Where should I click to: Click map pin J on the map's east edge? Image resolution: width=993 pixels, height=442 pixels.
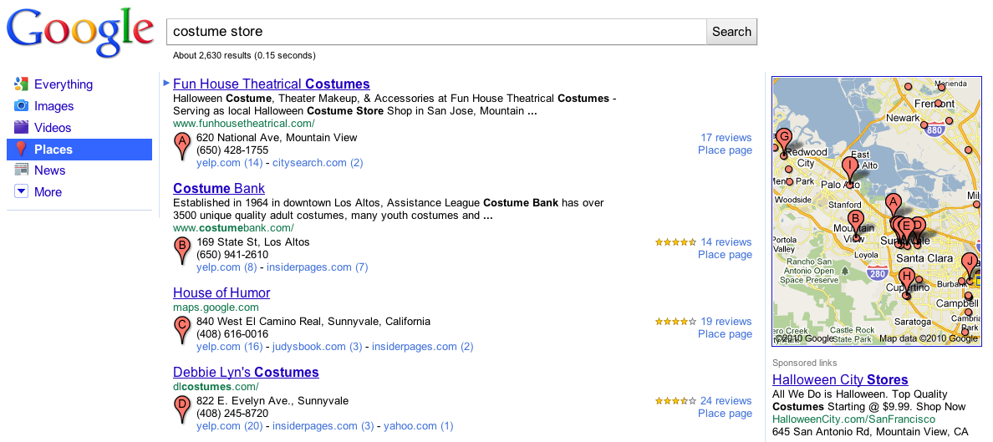point(970,267)
